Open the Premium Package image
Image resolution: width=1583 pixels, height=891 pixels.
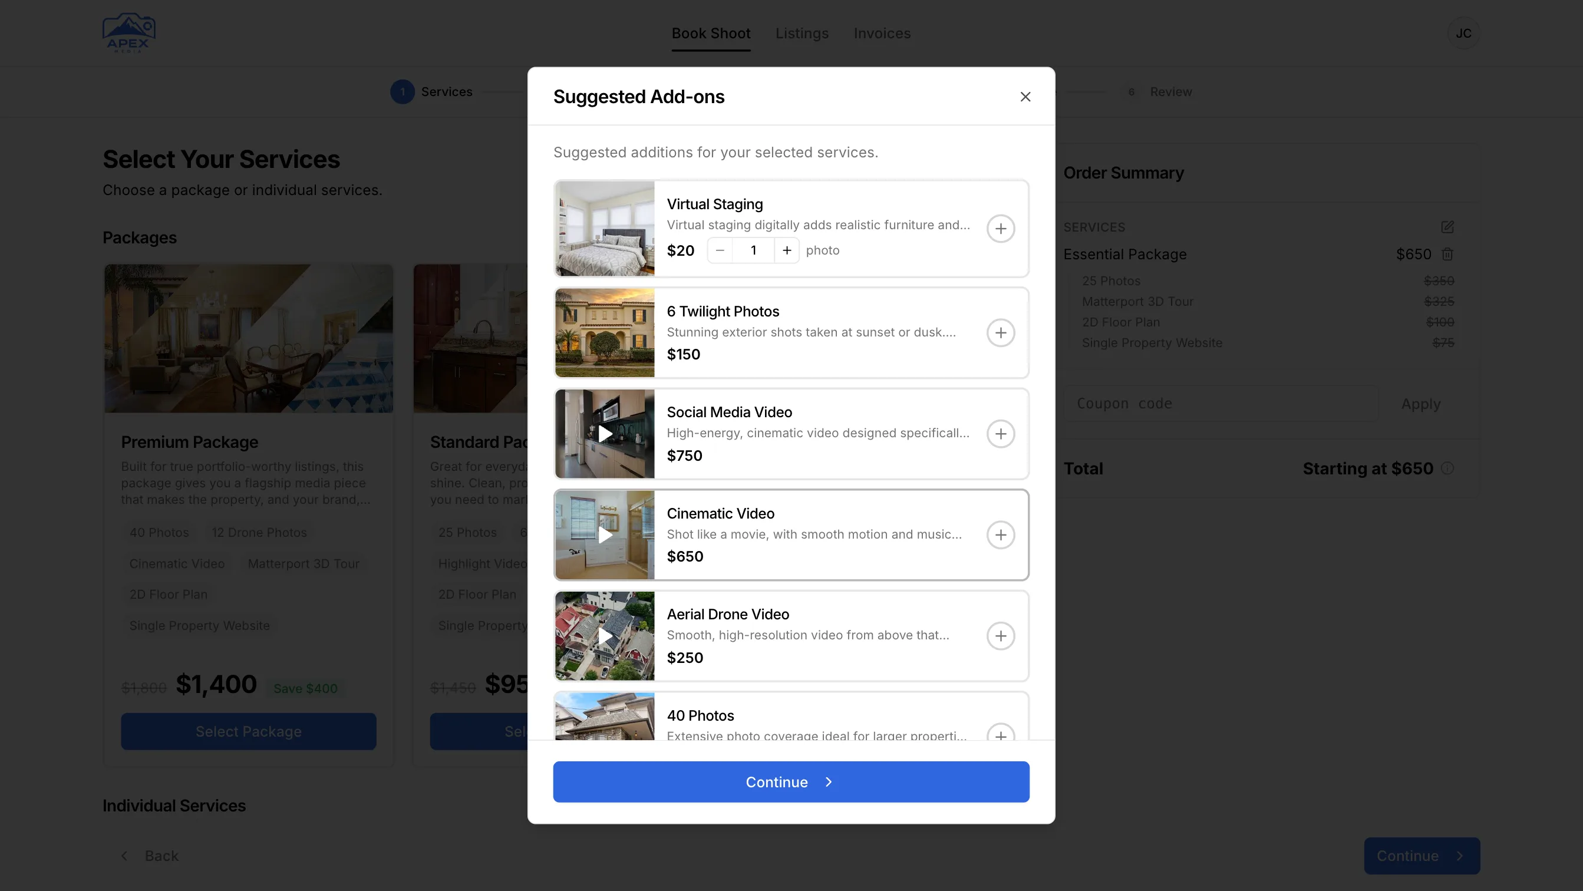coord(248,338)
